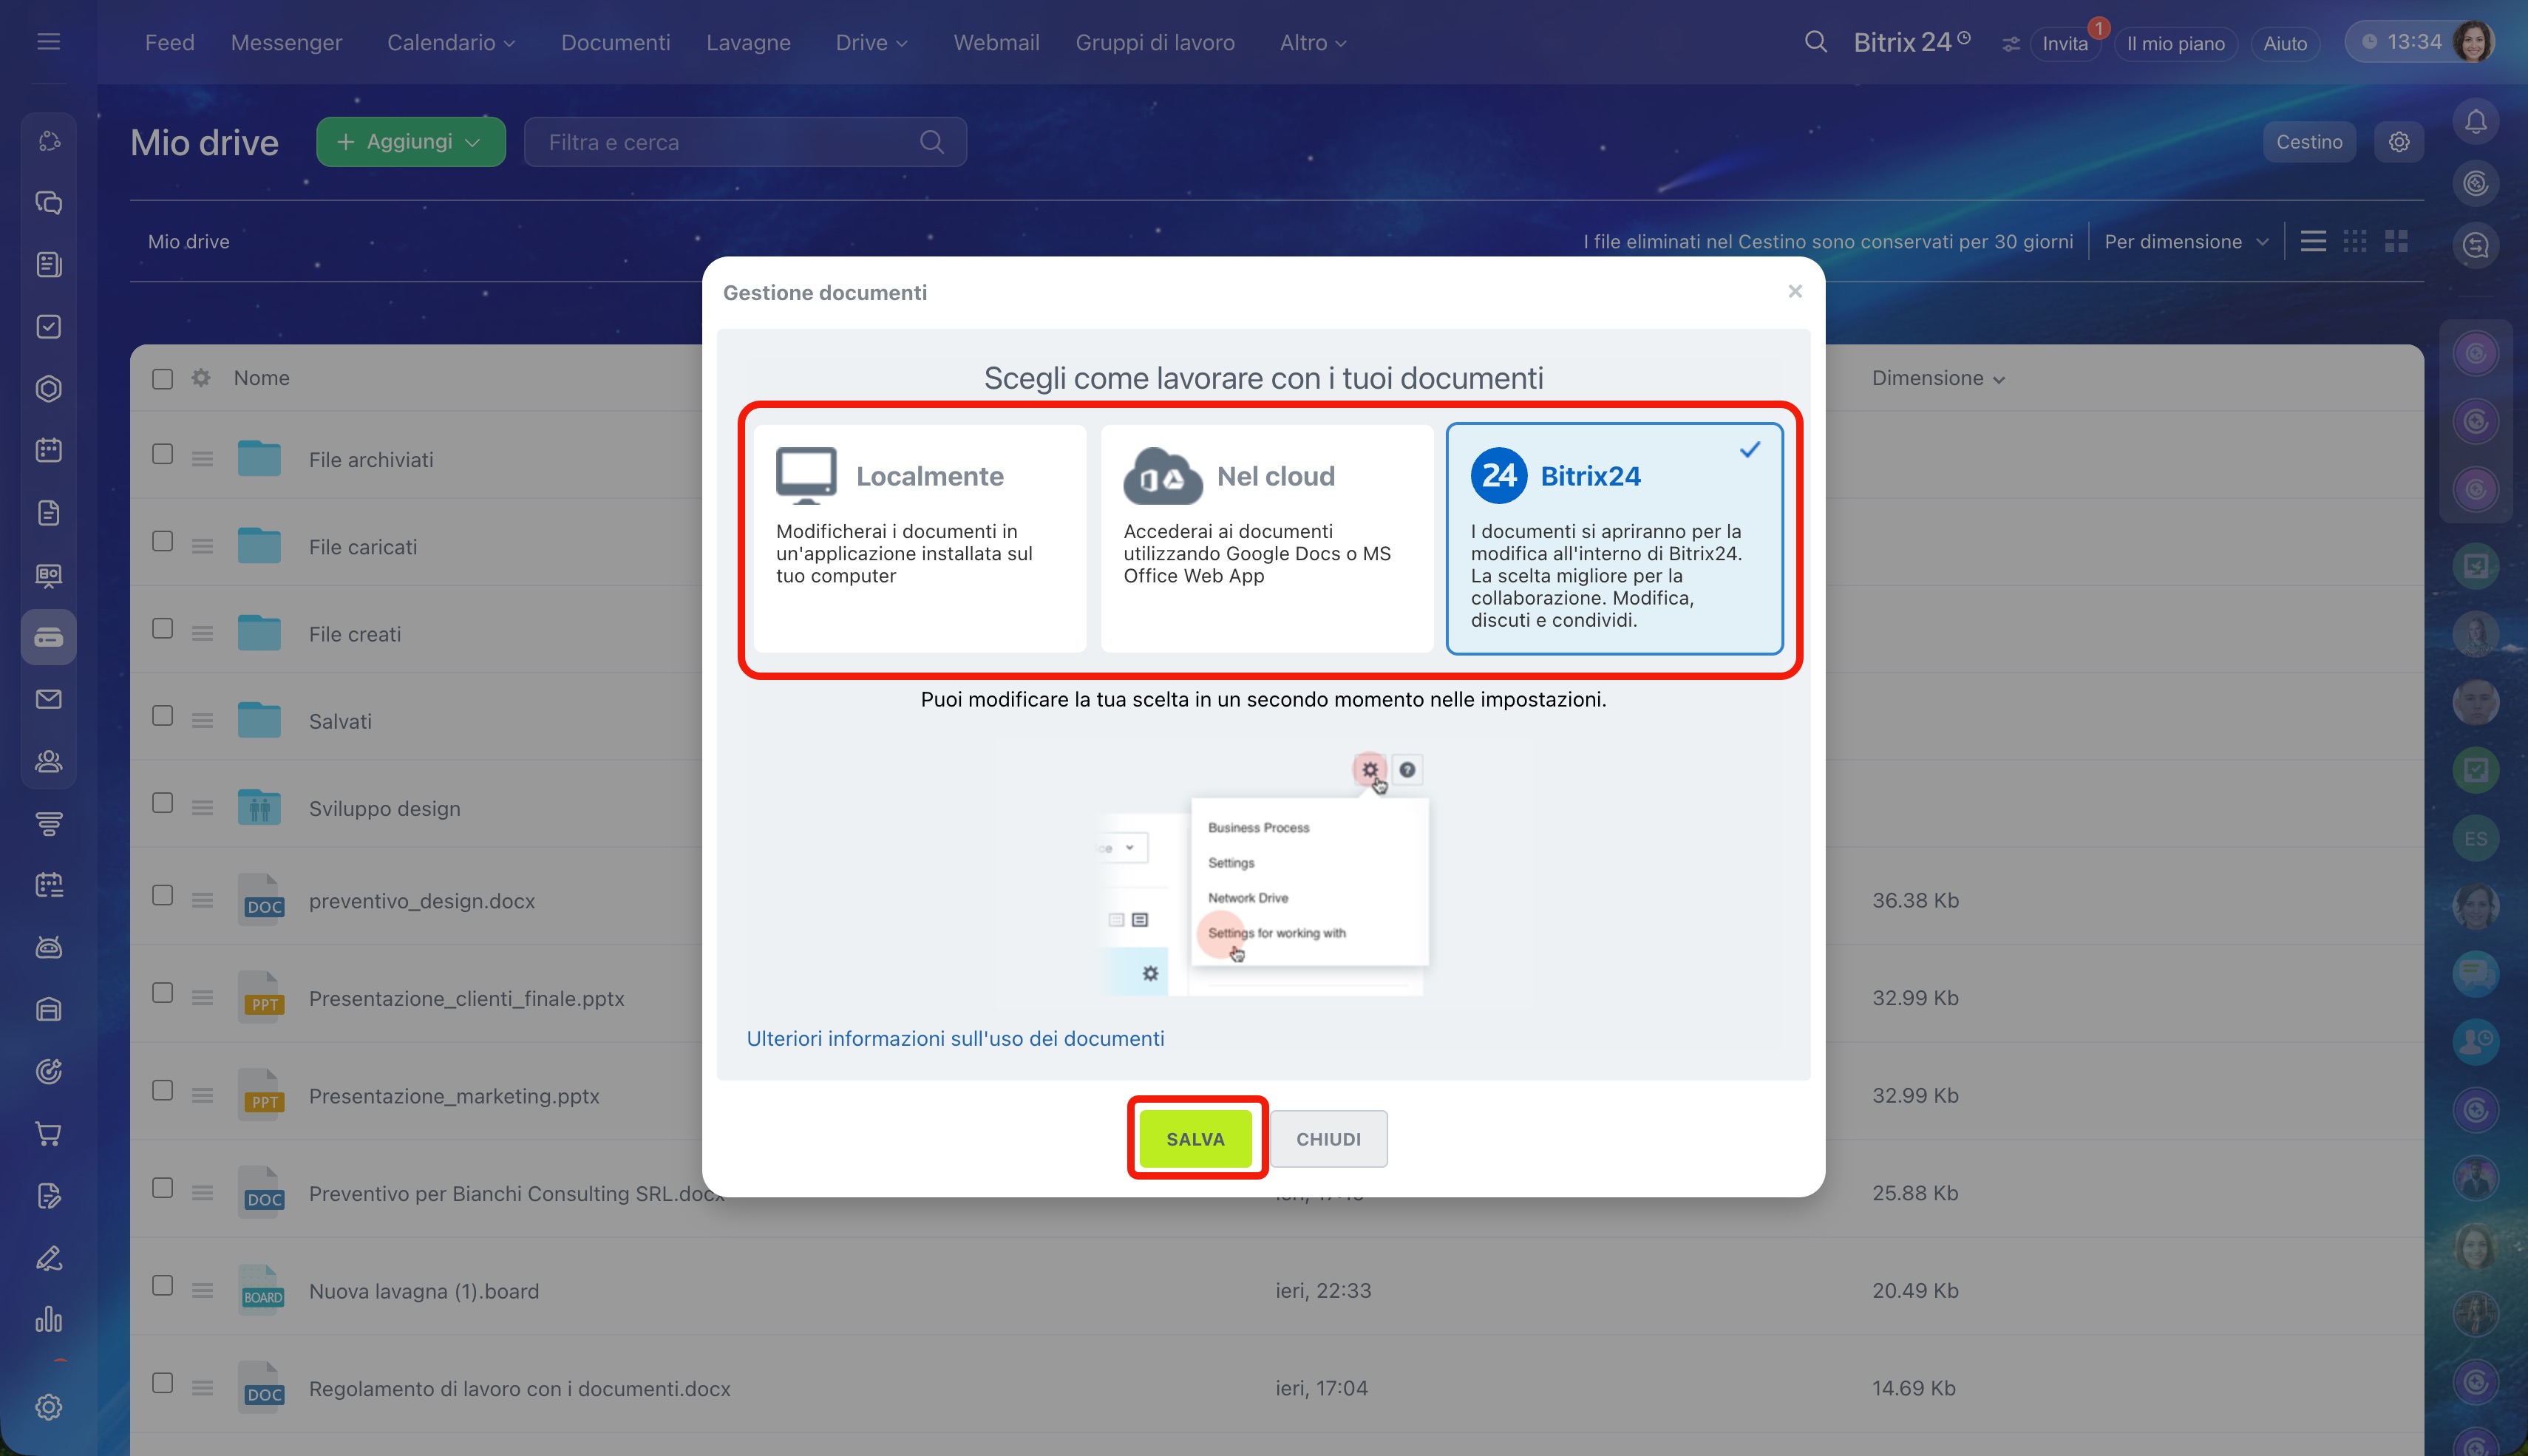Open link Ulteriori informazioni sull'uso dei documenti

955,1038
